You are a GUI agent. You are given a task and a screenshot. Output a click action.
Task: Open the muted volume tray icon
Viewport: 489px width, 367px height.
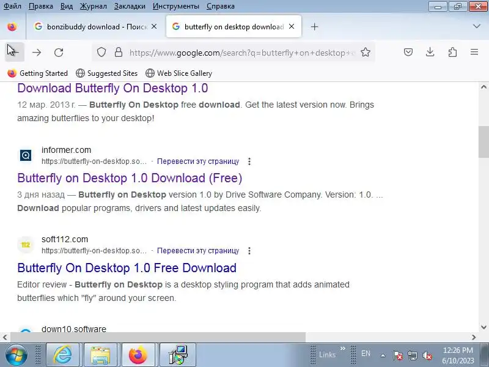click(x=427, y=355)
